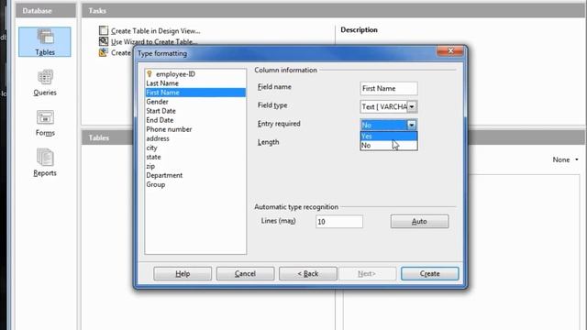Select Gender in column list
The width and height of the screenshot is (587, 330).
[x=195, y=102]
